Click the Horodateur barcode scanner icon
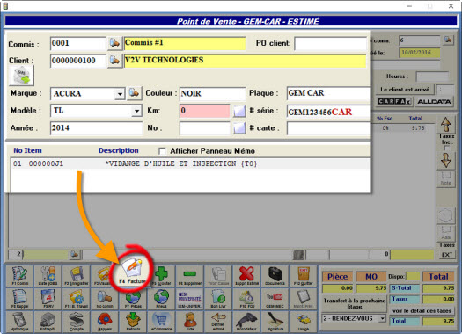 point(246,322)
